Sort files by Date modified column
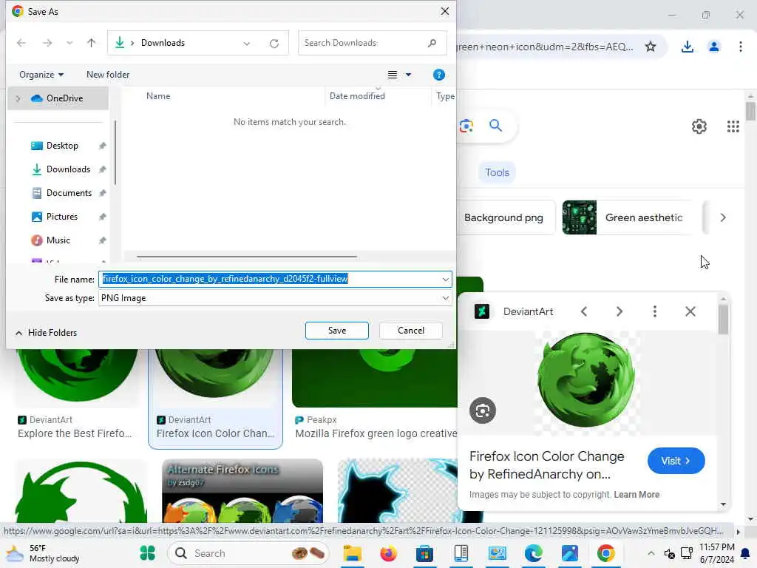The width and height of the screenshot is (757, 568). click(357, 96)
